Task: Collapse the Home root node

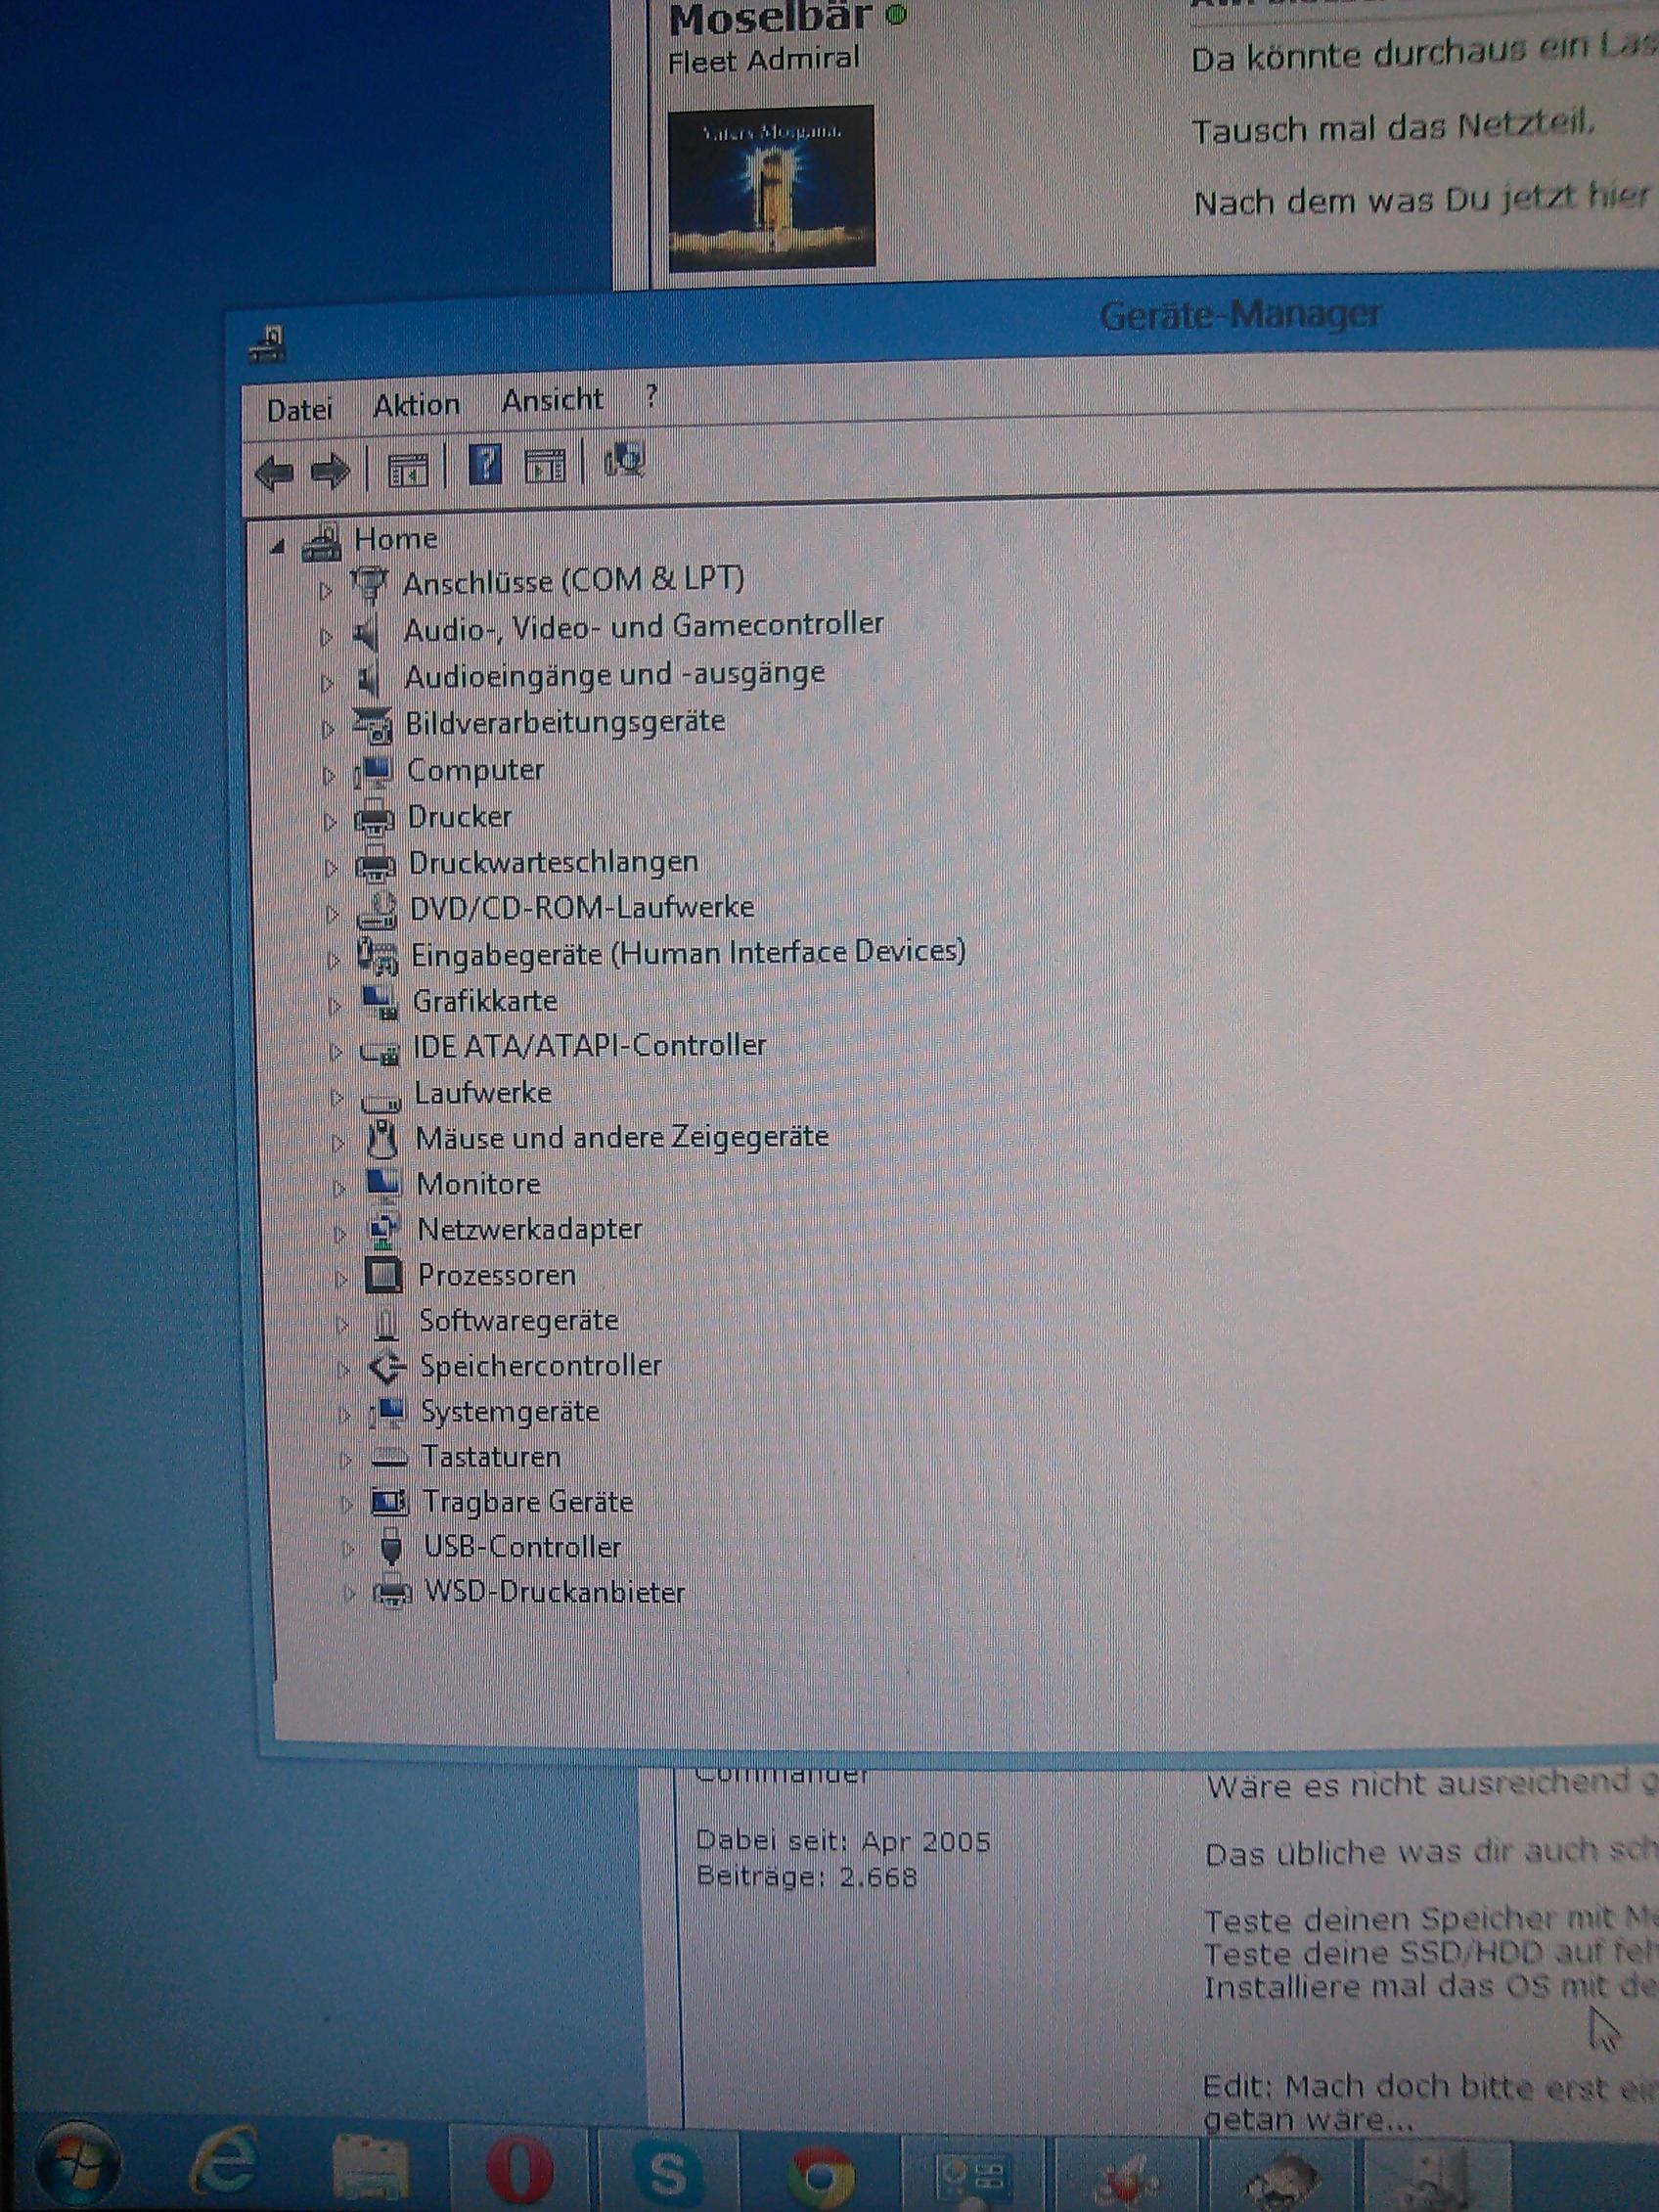Action: click(278, 546)
